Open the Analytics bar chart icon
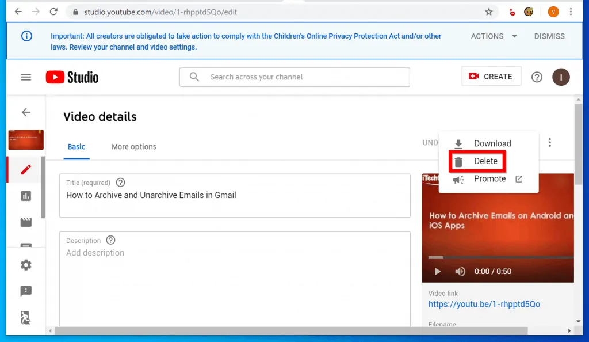Viewport: 589px width, 342px height. 26,196
